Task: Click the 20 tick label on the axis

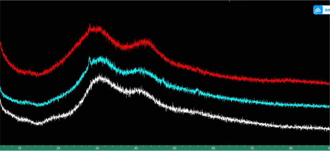Action: 58,148
